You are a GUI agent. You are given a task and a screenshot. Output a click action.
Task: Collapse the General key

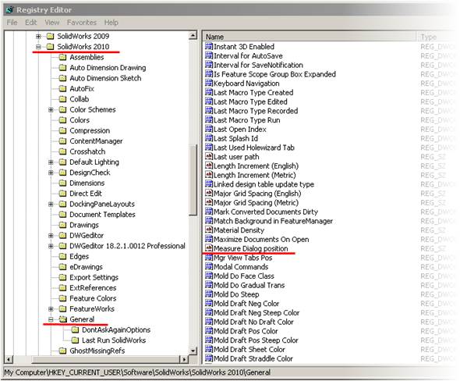tap(51, 319)
